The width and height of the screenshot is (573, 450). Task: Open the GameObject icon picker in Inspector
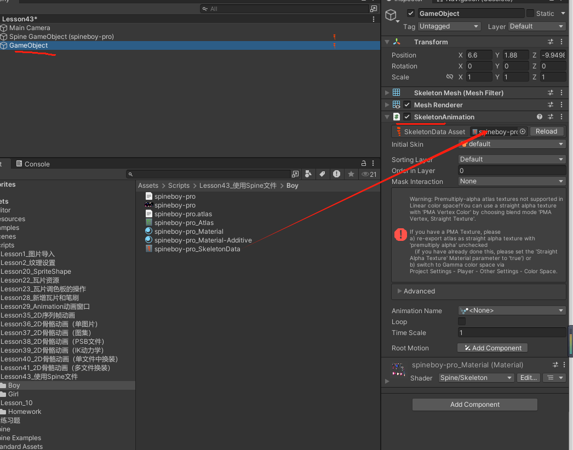tap(392, 16)
